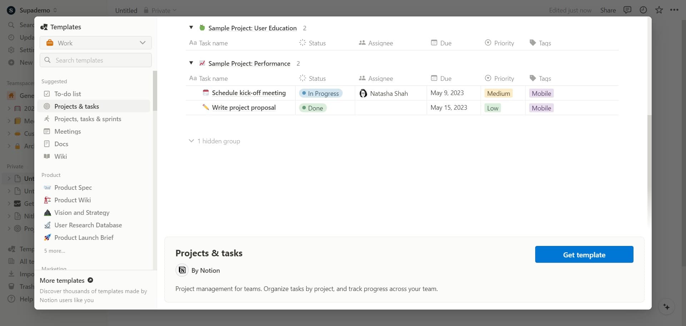Viewport: 686px width, 326px height.
Task: Select the To-do list template
Action: [68, 94]
